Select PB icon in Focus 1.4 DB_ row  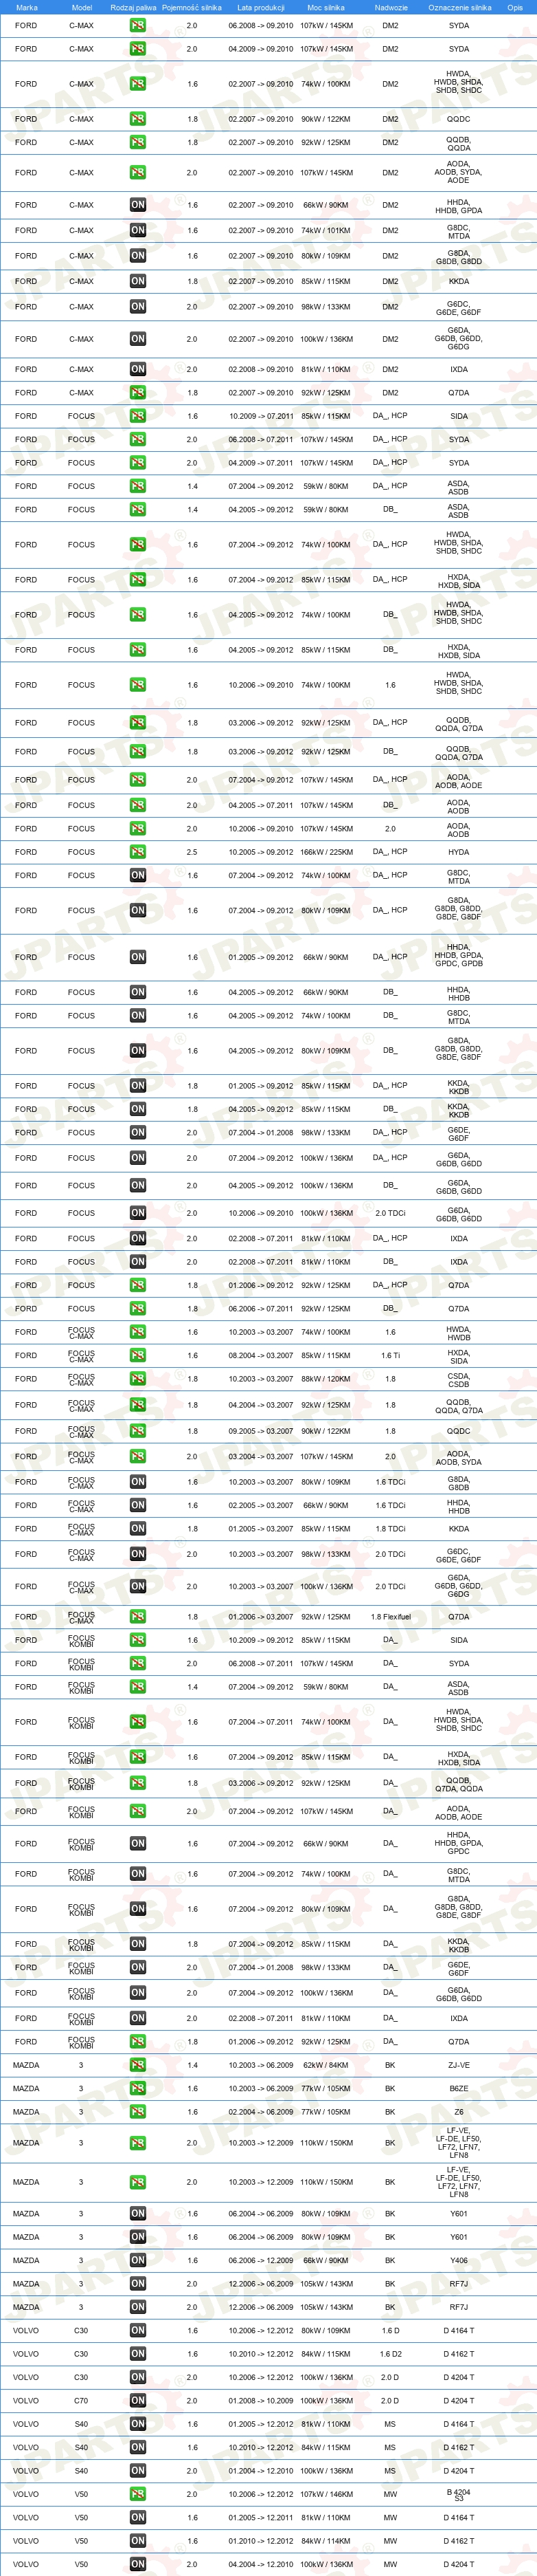click(x=138, y=510)
